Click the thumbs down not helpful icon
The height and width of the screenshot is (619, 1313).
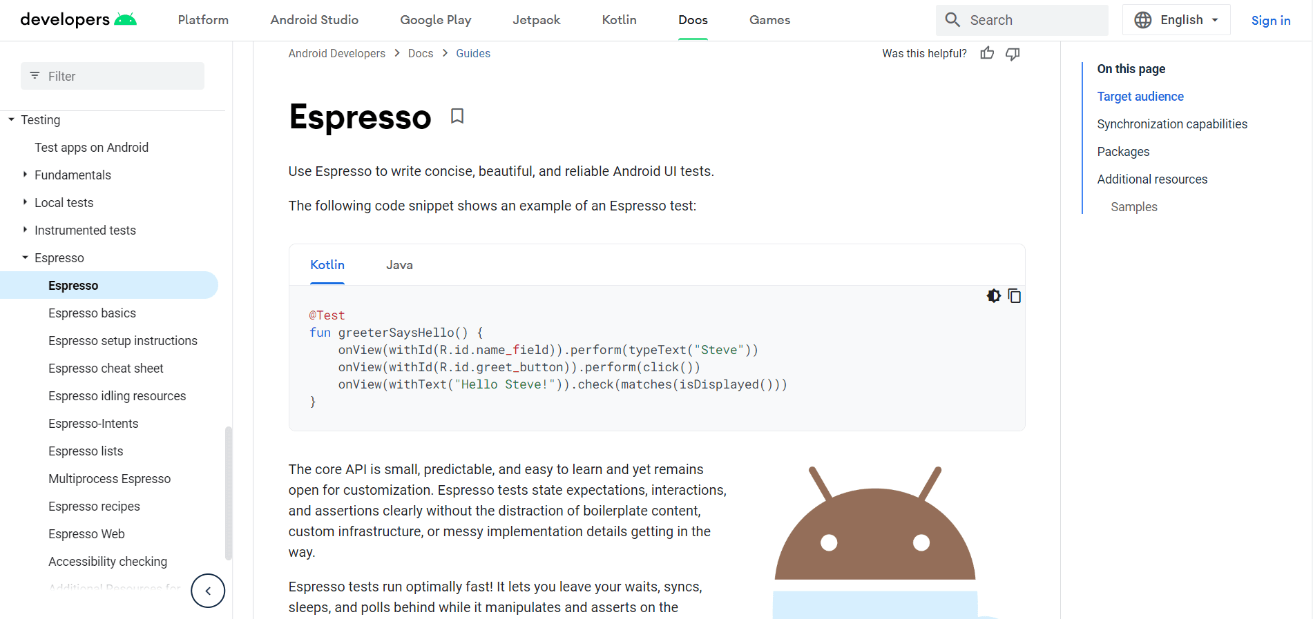click(1013, 54)
